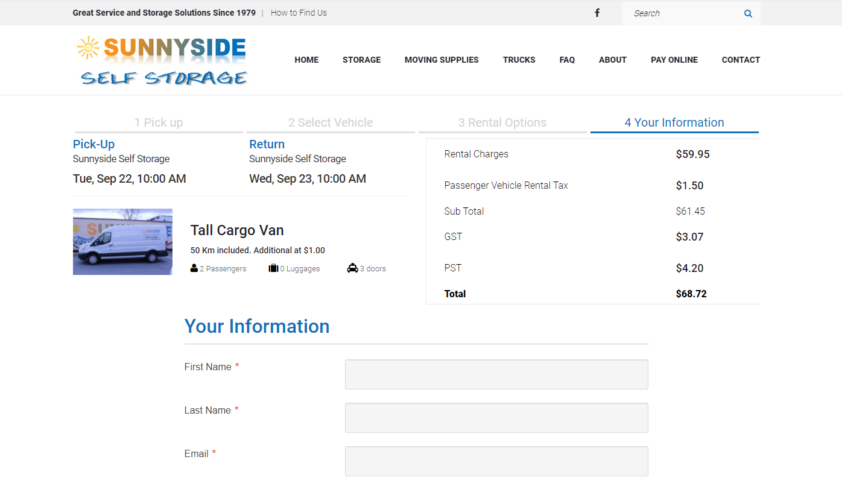Click the Facebook icon in top bar
842x486 pixels.
coord(597,13)
